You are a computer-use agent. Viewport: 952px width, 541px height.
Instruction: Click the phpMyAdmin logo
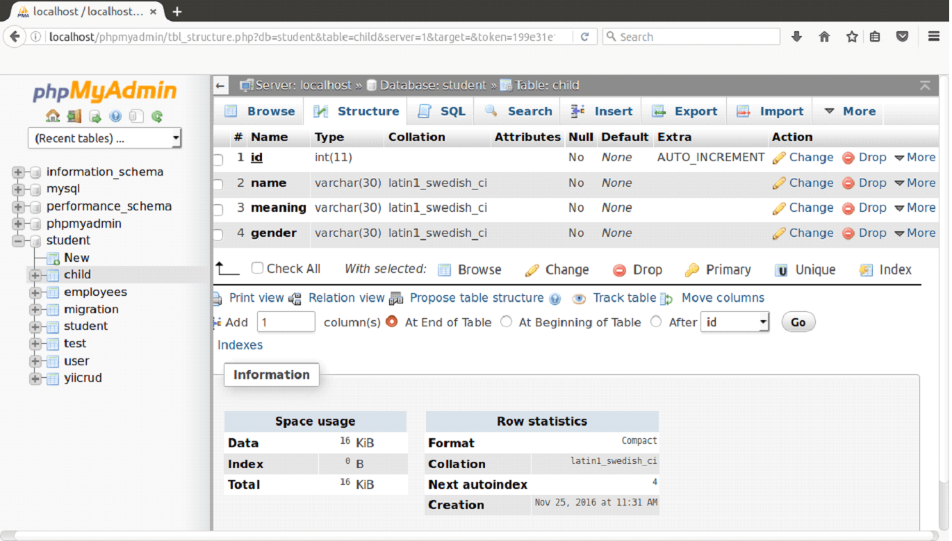pos(104,91)
